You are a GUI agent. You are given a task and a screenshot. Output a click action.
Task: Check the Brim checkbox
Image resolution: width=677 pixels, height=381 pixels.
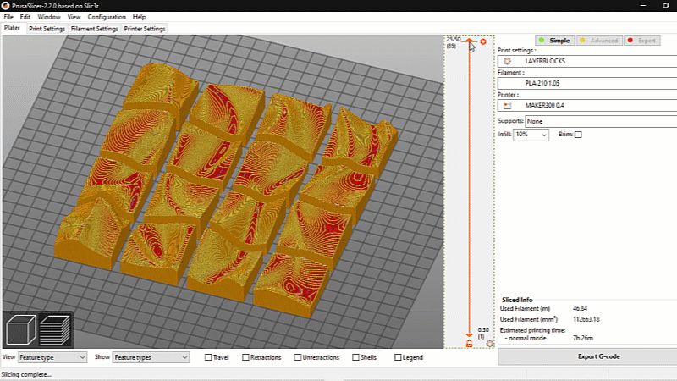click(578, 135)
